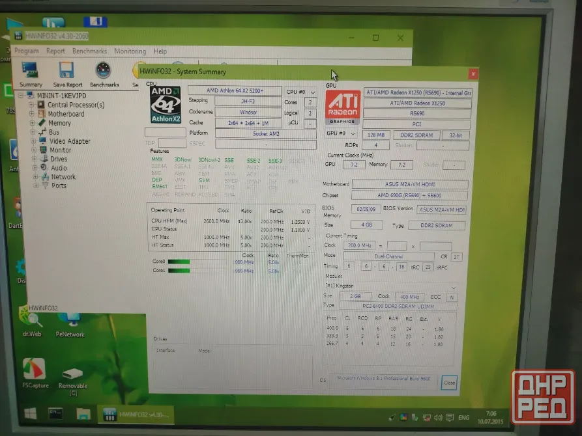
Task: Click the '4 GB' memory size value
Action: tap(367, 225)
